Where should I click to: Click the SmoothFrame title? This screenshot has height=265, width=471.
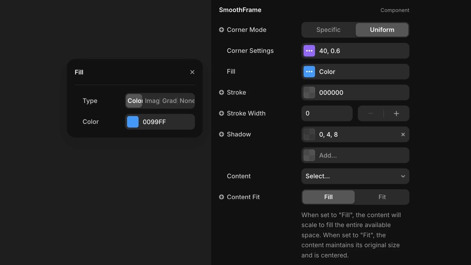(x=240, y=10)
